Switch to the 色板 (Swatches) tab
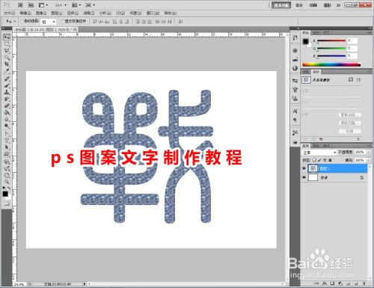The height and width of the screenshot is (288, 374). pyautogui.click(x=316, y=33)
